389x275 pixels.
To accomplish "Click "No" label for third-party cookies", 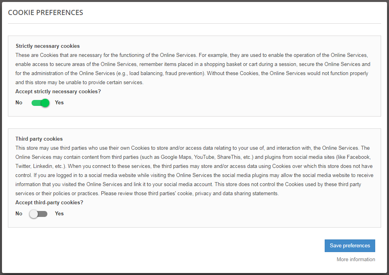I will (19, 214).
